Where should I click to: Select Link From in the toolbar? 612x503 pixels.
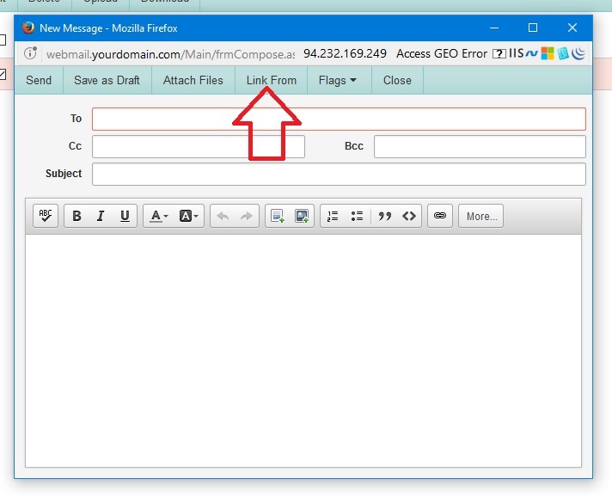(271, 80)
